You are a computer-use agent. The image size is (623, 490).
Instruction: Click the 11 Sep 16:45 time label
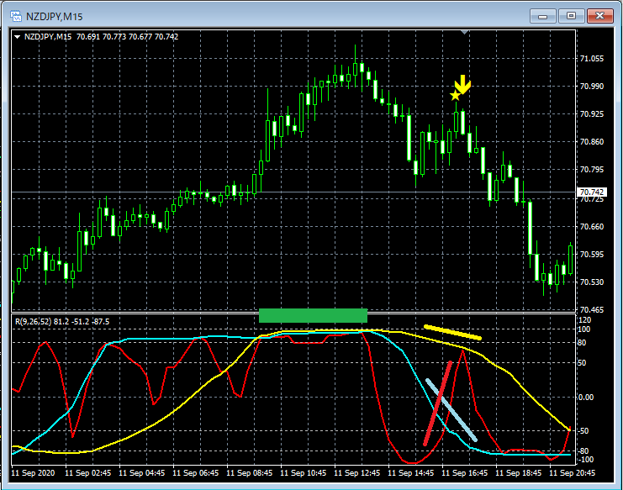coord(465,473)
